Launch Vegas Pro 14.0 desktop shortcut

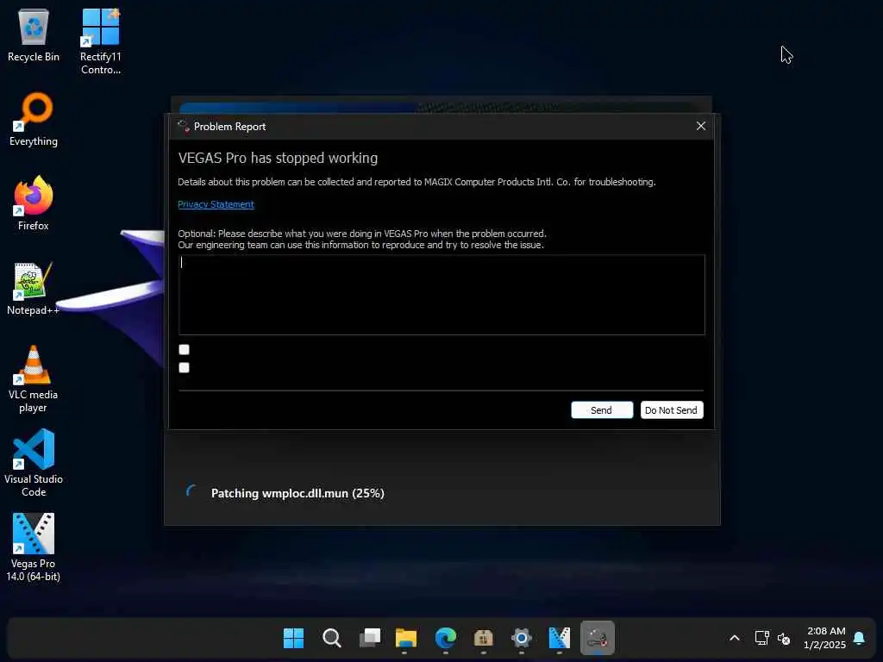click(34, 547)
